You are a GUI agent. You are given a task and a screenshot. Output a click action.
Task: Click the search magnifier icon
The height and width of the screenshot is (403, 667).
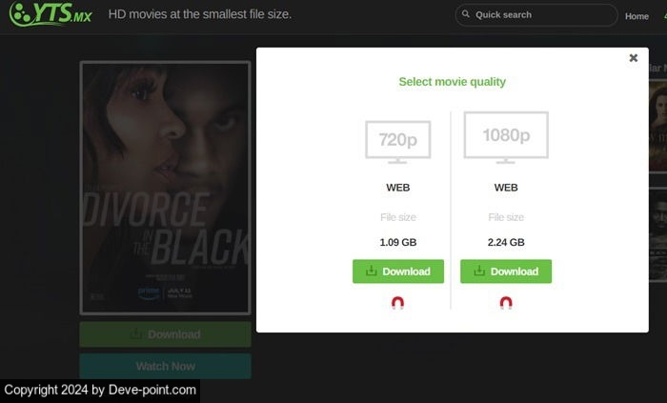[x=466, y=14]
